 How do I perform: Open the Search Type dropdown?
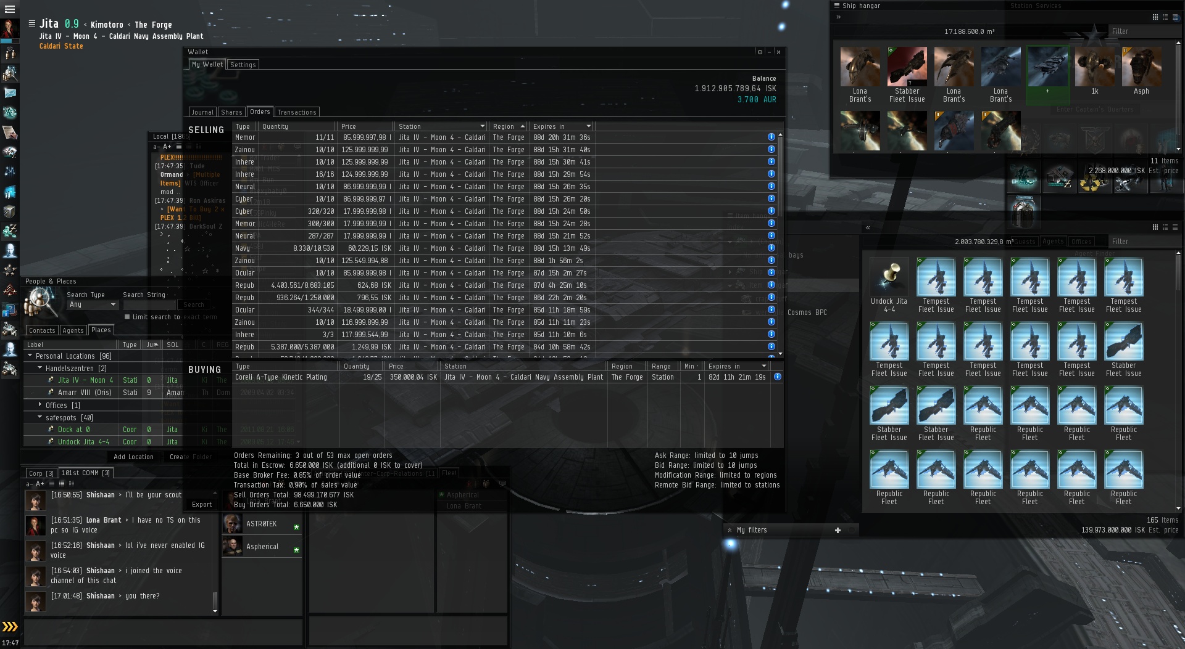coord(92,304)
